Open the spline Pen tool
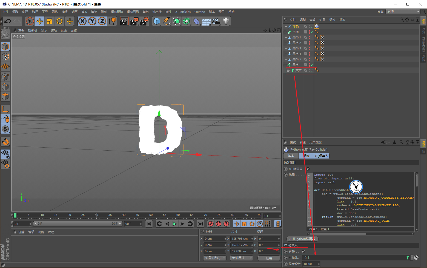 pos(167,21)
